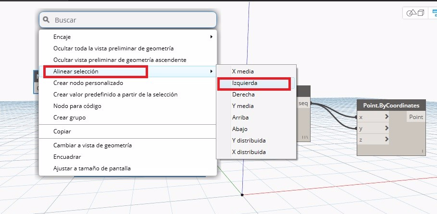
Task: Click the z input port arrow on Point.ByCoordinates
Action: pyautogui.click(x=387, y=139)
